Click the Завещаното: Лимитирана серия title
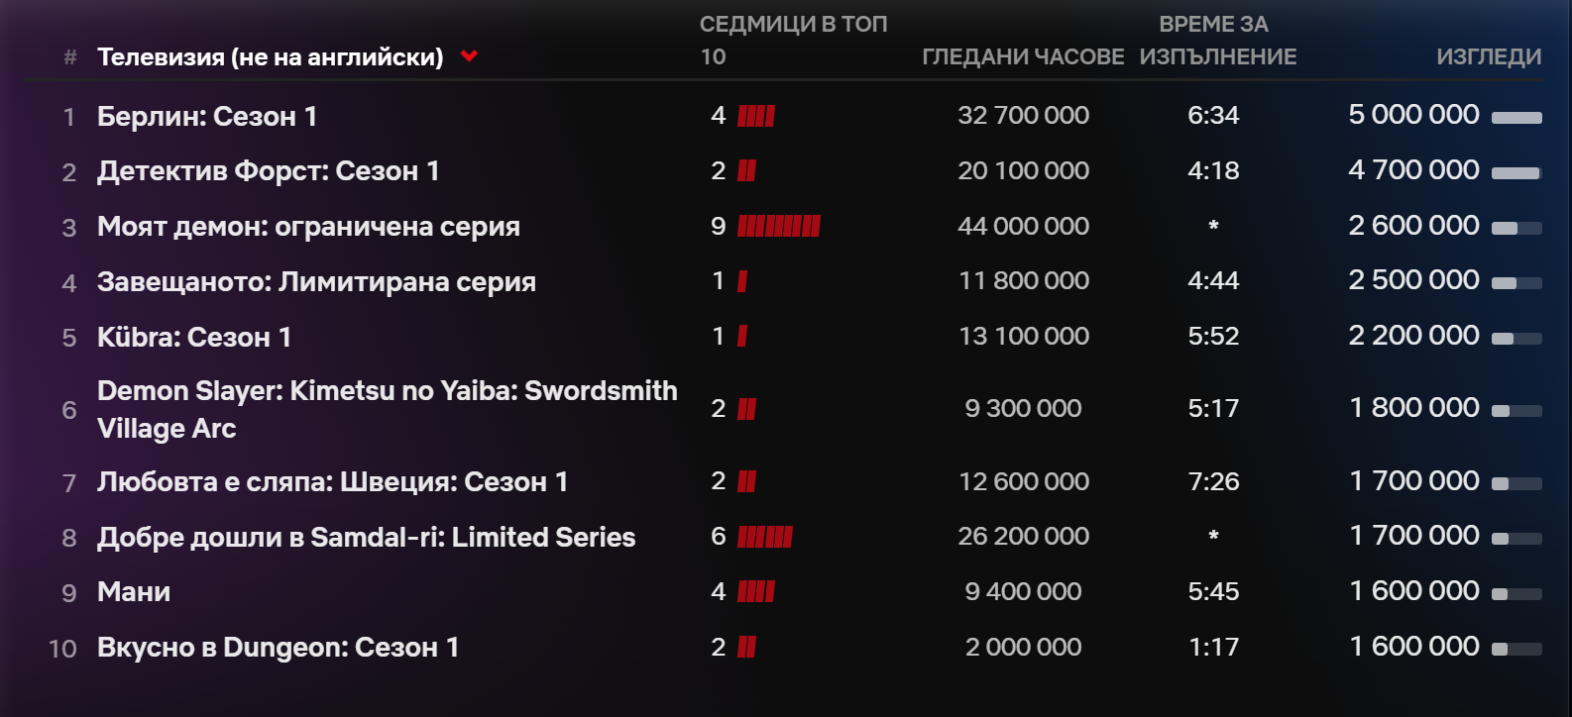Viewport: 1572px width, 717px height. 316,282
